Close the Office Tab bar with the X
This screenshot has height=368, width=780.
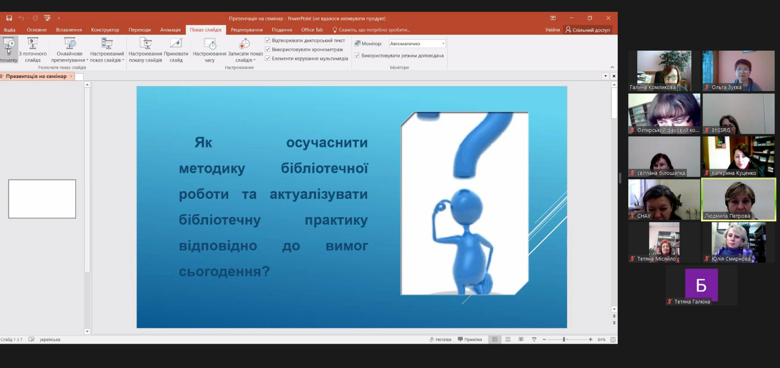pyautogui.click(x=614, y=76)
